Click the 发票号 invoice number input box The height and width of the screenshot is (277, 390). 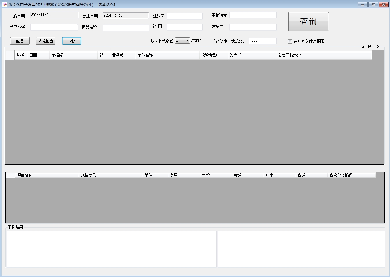253,27
